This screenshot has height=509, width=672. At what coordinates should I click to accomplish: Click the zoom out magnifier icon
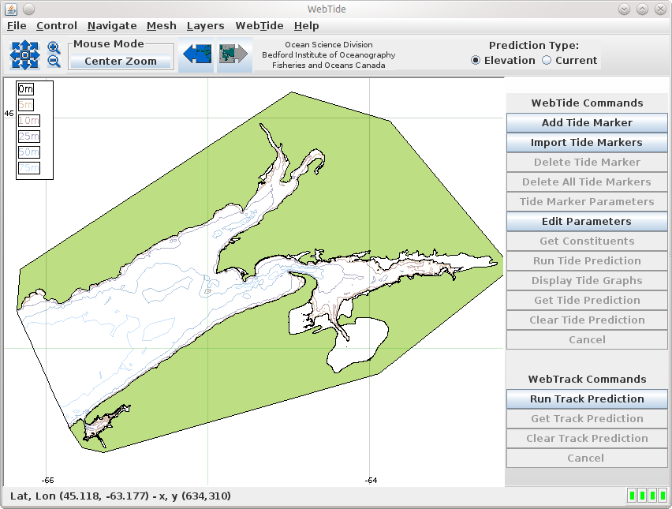54,62
